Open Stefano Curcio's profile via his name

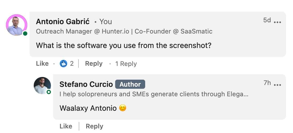click(86, 84)
